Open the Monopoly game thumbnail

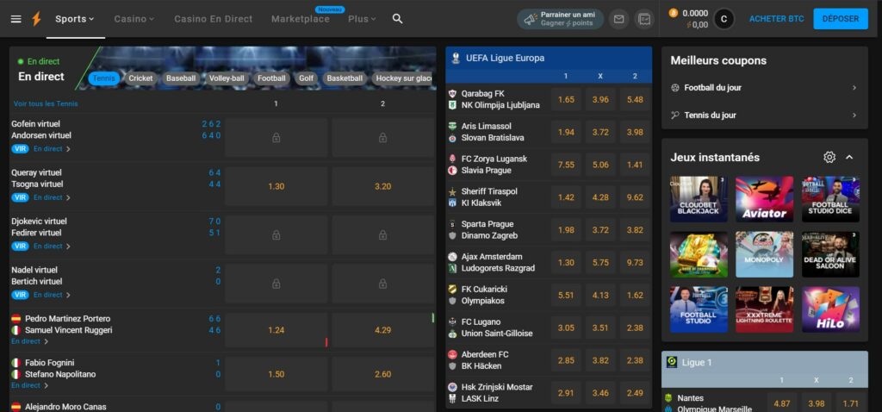click(x=765, y=254)
